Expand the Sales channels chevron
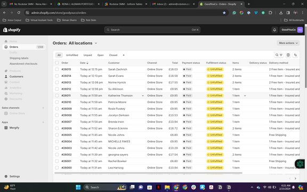 (43, 108)
